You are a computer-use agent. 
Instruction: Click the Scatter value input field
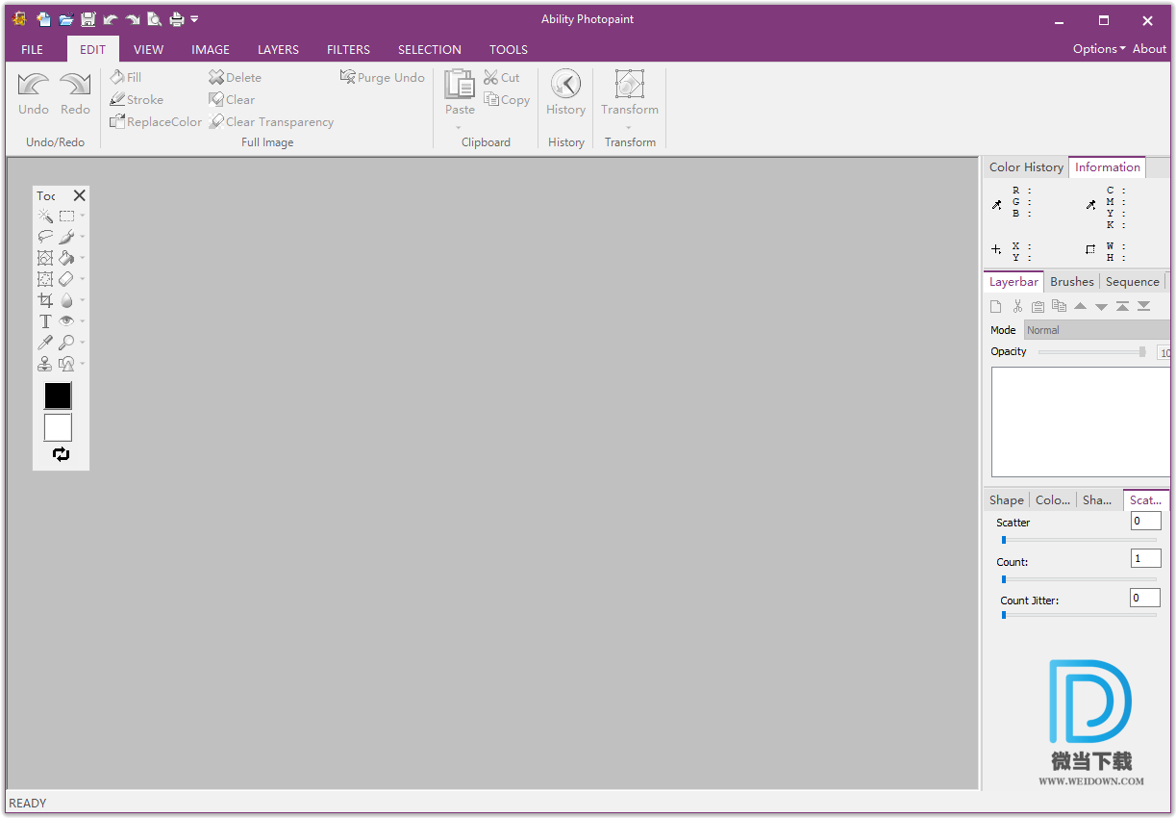tap(1144, 521)
